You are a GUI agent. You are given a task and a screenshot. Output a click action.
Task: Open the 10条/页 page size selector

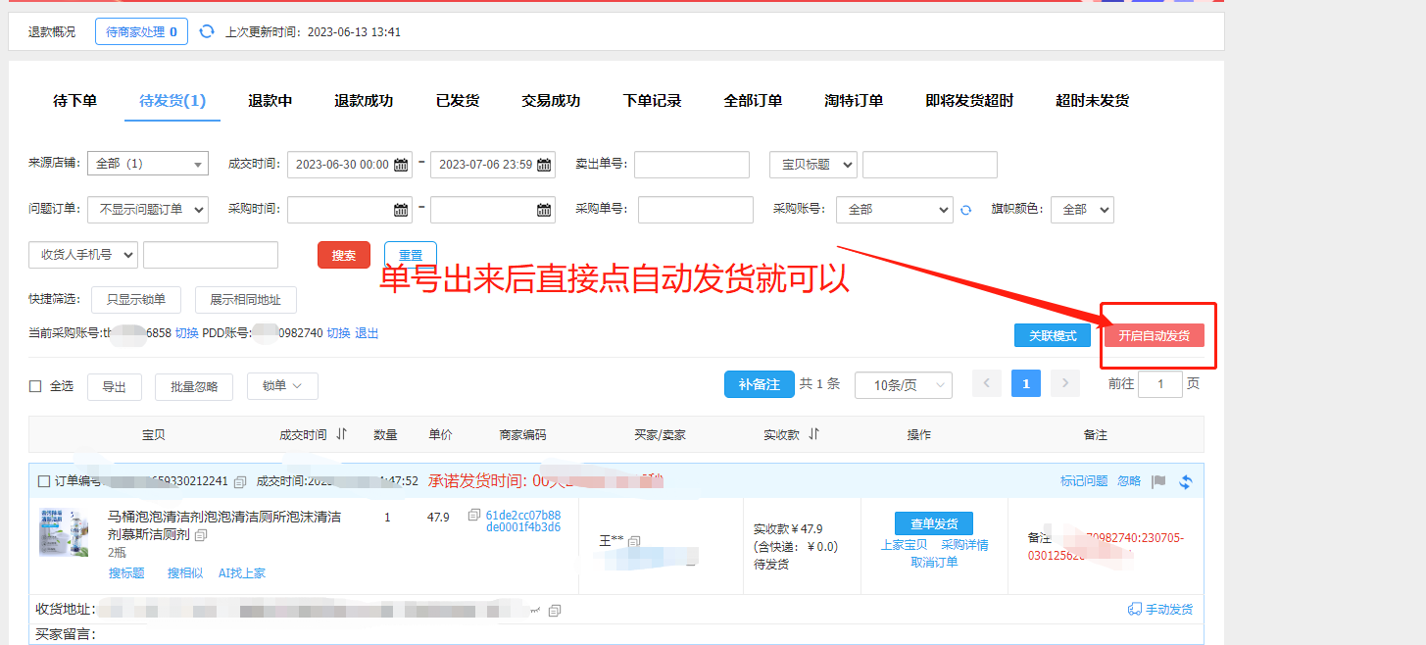[x=903, y=385]
